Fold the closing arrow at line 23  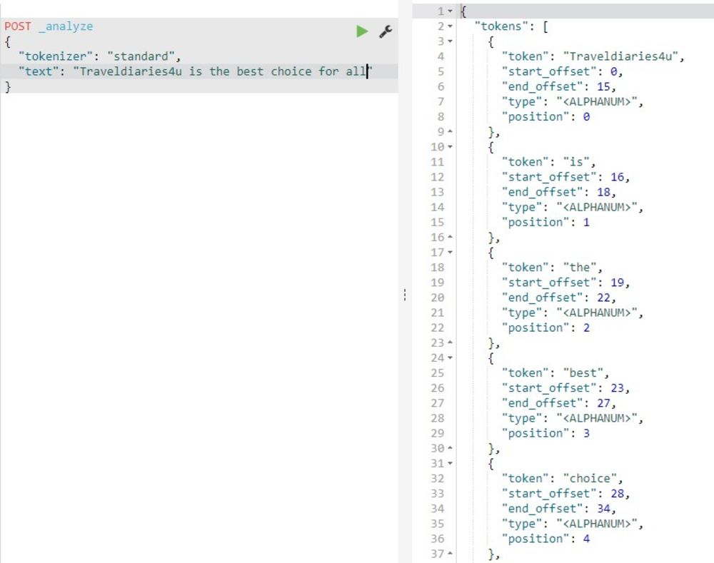click(x=450, y=343)
